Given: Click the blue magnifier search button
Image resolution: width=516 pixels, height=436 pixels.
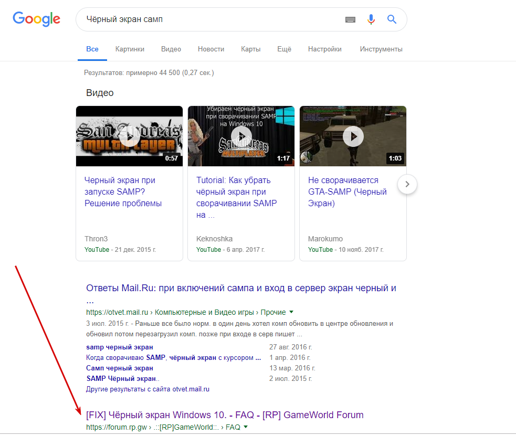Looking at the screenshot, I should point(392,19).
